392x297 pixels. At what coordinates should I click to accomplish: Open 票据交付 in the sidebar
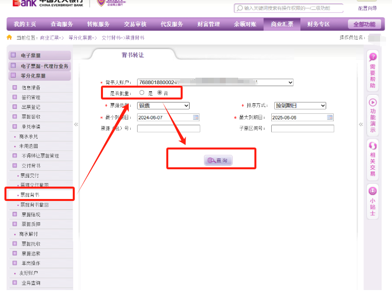point(30,176)
